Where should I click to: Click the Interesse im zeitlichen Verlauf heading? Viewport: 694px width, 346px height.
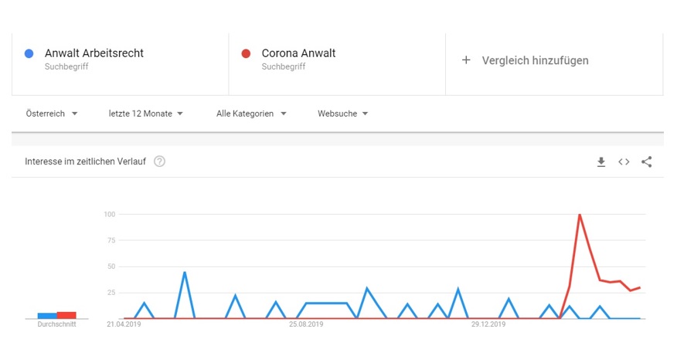click(x=86, y=161)
